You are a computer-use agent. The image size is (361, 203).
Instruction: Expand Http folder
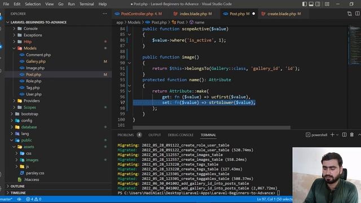[28, 42]
